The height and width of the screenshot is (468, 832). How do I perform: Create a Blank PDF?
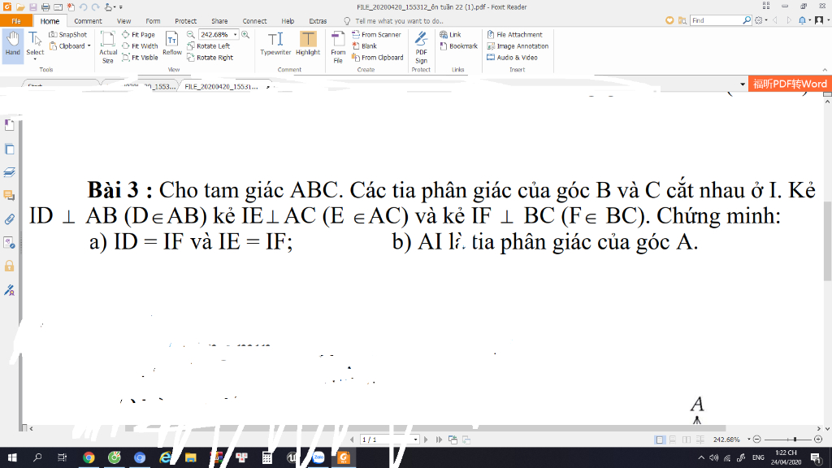pos(364,46)
